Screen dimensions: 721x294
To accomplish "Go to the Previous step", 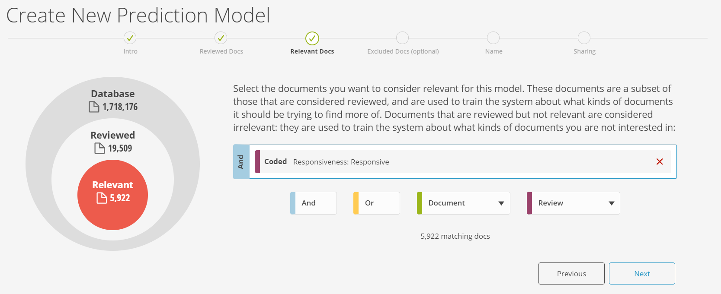I will click(x=571, y=273).
